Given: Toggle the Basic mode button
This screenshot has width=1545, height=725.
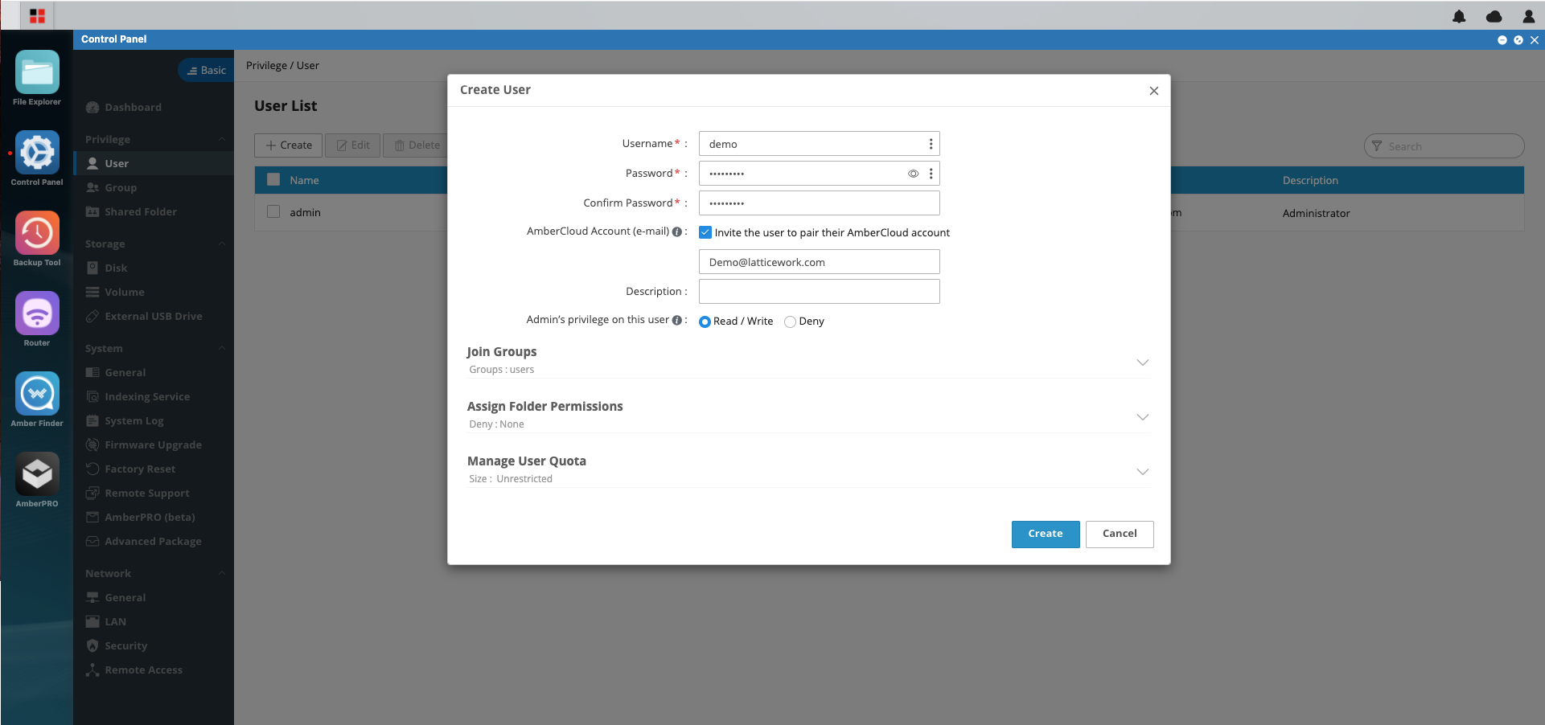Looking at the screenshot, I should pyautogui.click(x=207, y=71).
